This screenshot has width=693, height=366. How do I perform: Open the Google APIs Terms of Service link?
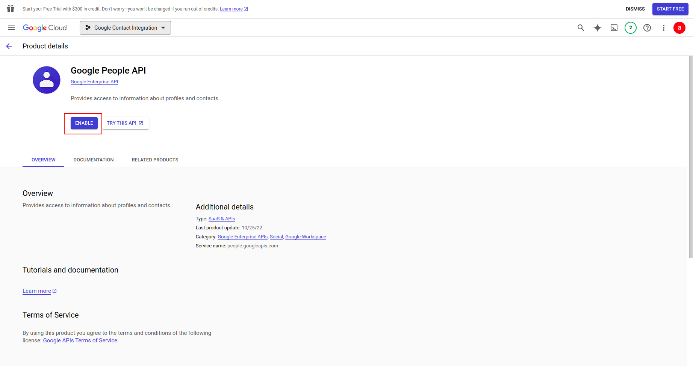coord(80,340)
